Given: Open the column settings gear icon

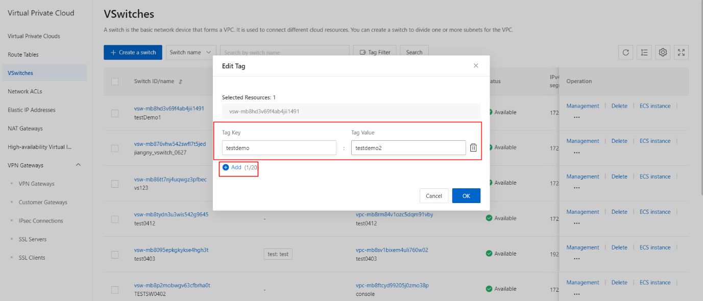Looking at the screenshot, I should point(663,53).
